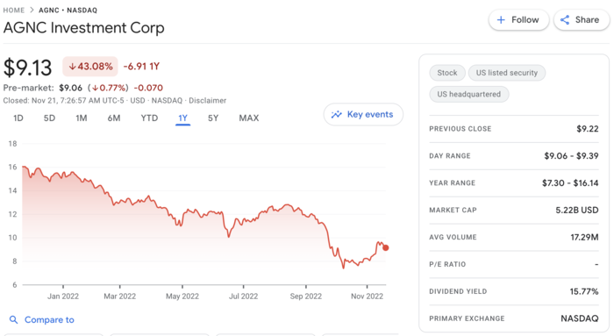
Task: Click the red 43.08% change badge
Action: (x=90, y=66)
